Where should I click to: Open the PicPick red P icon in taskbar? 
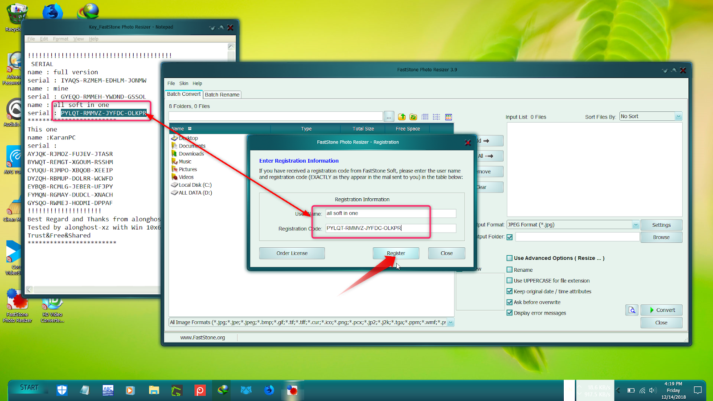pos(200,390)
